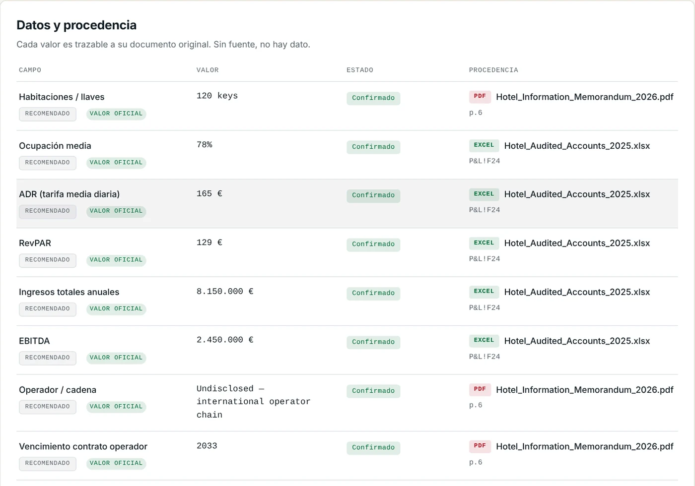Click RECOMENDADO tag under EBITDA

pyautogui.click(x=48, y=358)
